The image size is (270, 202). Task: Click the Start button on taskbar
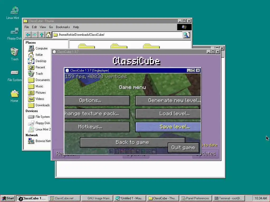(x=8, y=198)
